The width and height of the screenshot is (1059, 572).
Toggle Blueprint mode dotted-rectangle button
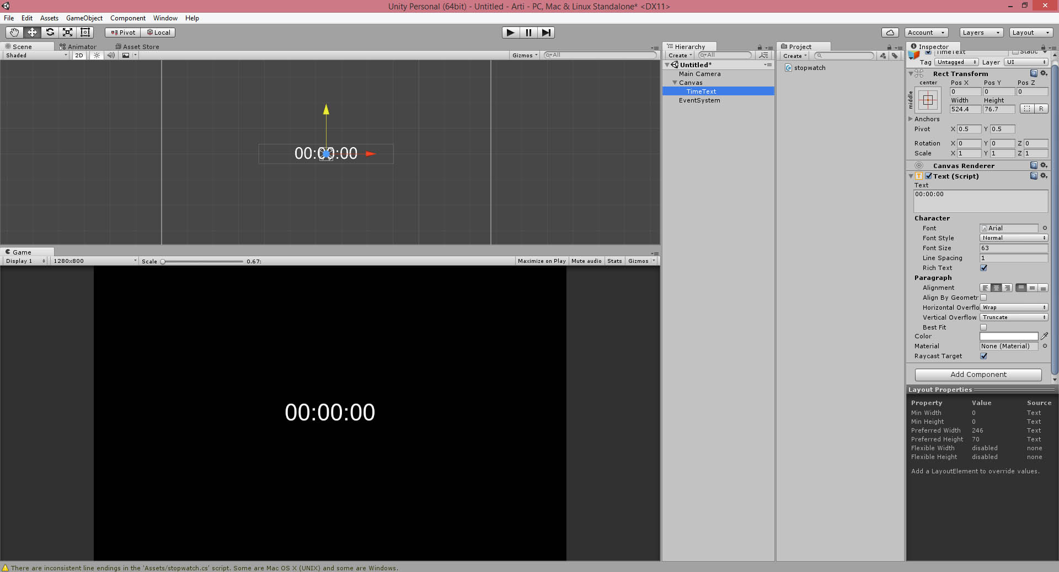(x=1027, y=109)
